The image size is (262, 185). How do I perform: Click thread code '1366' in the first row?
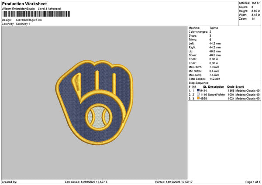(231, 91)
